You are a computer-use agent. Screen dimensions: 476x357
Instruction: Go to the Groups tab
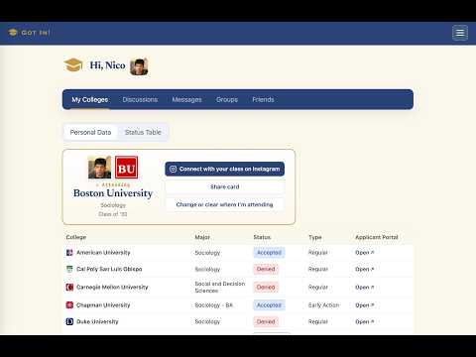tap(227, 99)
